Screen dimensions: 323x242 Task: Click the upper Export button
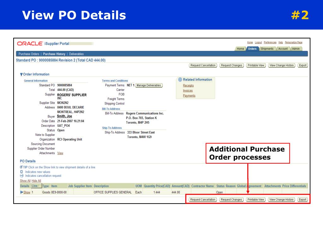(302, 66)
